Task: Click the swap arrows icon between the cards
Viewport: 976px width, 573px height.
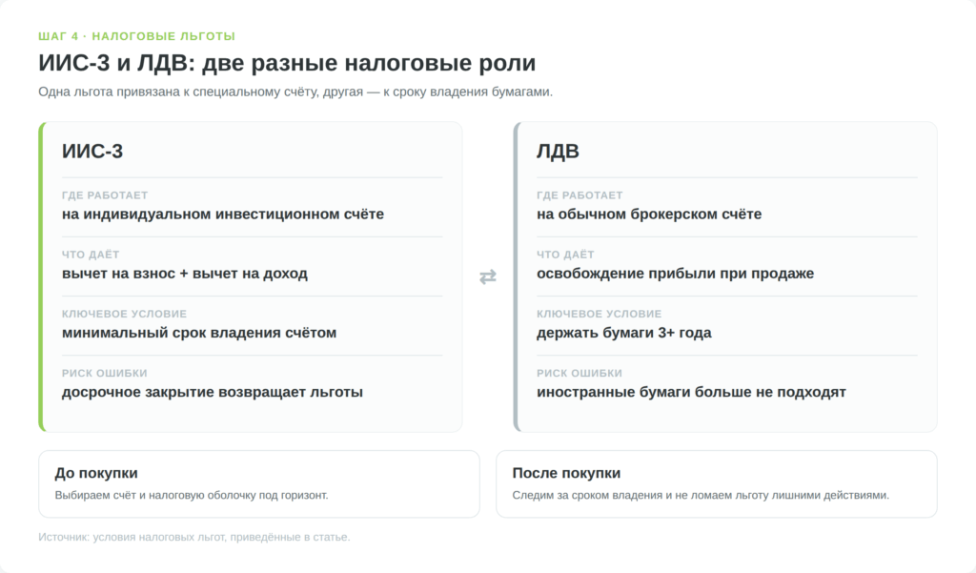Action: point(488,276)
